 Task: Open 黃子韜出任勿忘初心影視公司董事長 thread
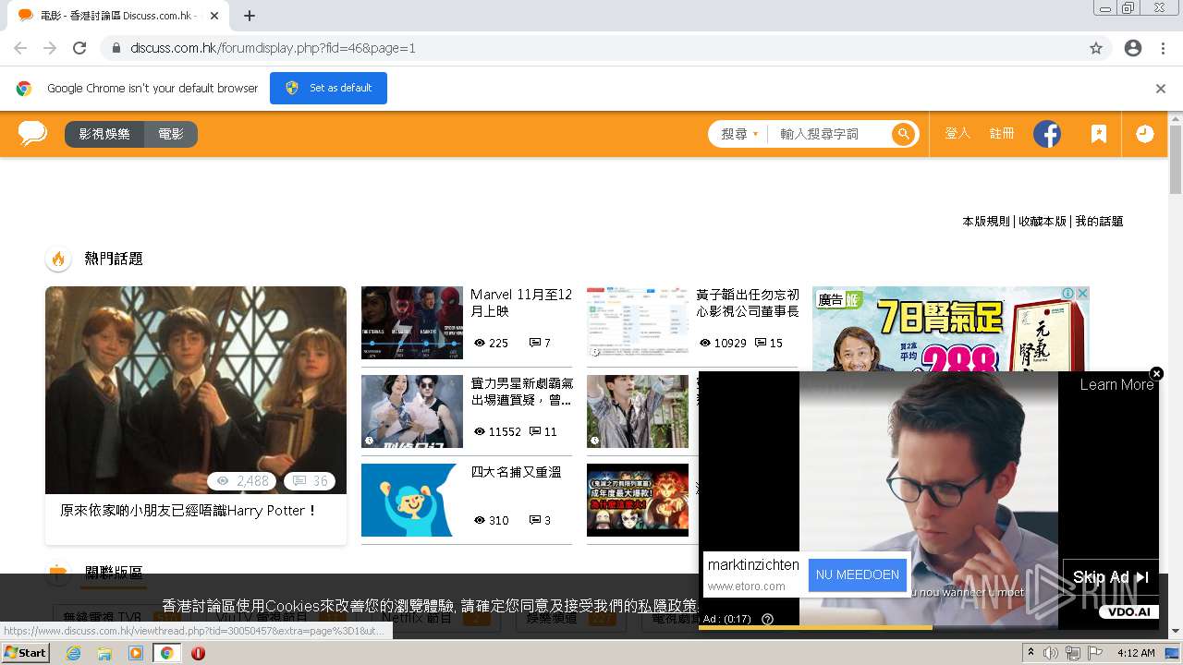(748, 303)
